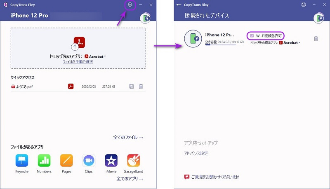Expand ドロップ先の標準アプリ Acrobat dropdown

coord(290,43)
